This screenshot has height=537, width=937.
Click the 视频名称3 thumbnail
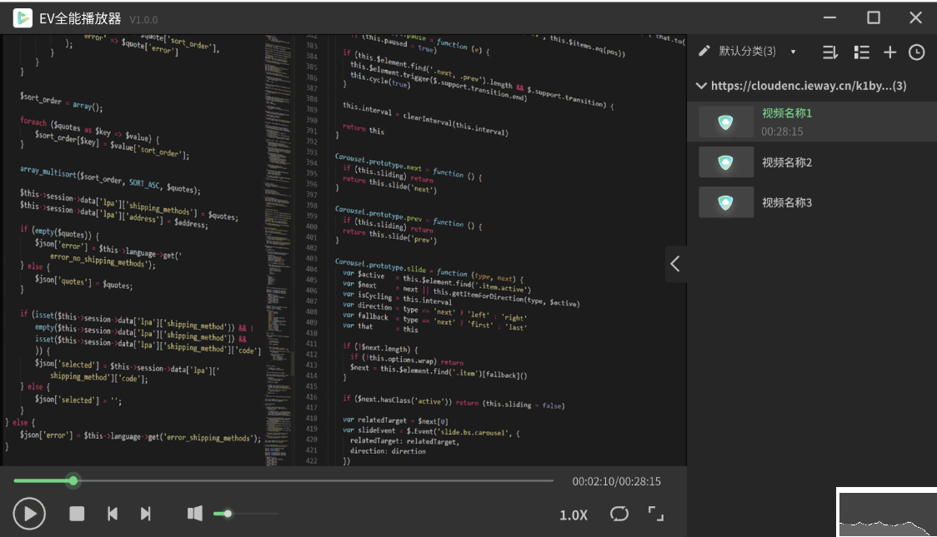point(725,202)
